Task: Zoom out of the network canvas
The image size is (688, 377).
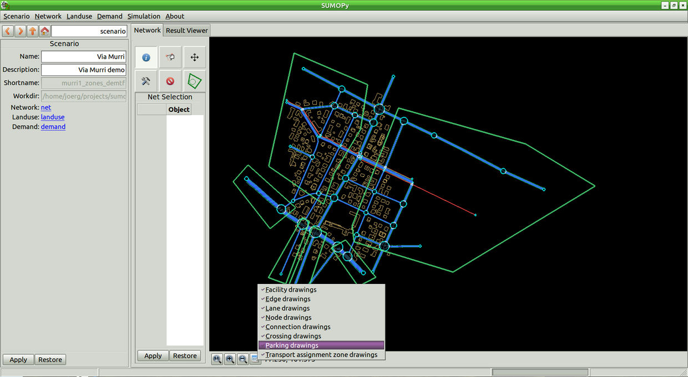Action: [x=243, y=359]
